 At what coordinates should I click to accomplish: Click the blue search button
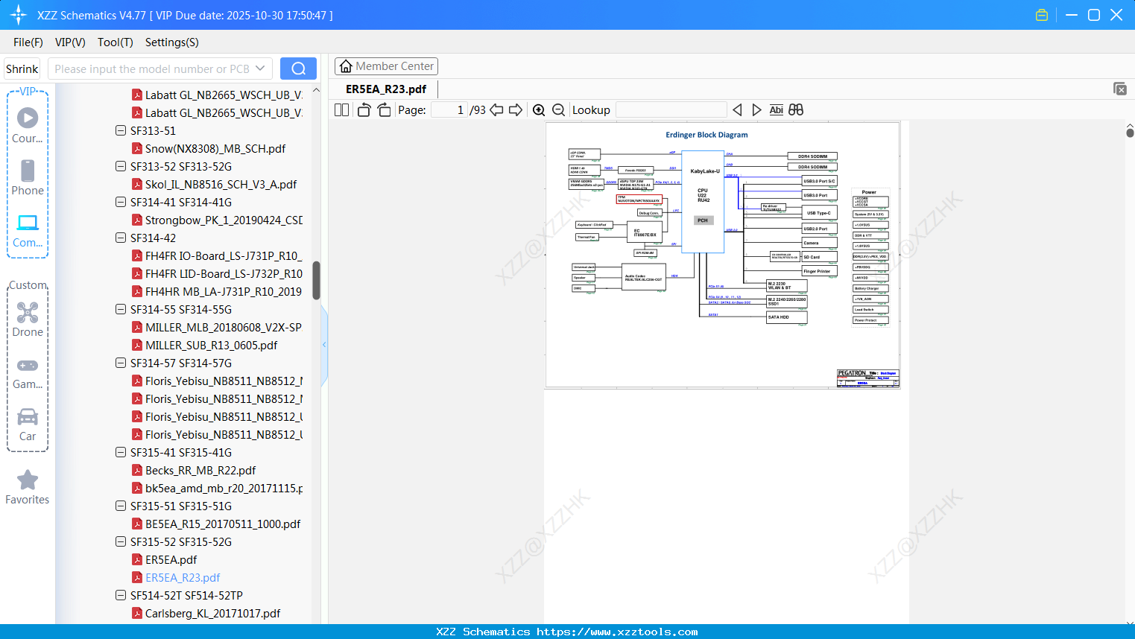(x=298, y=69)
